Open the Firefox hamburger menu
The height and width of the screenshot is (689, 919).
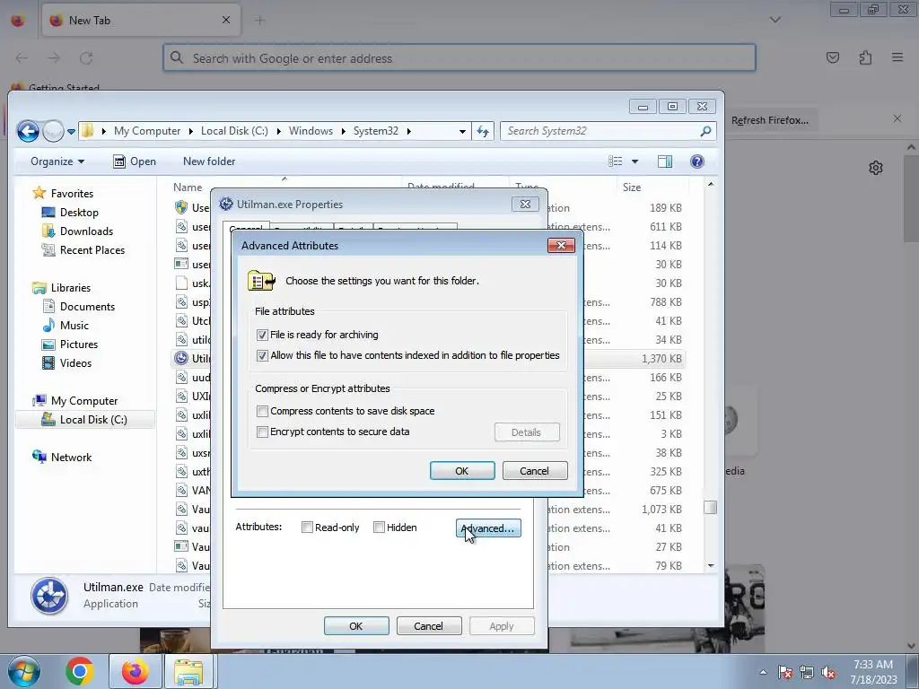tap(897, 57)
